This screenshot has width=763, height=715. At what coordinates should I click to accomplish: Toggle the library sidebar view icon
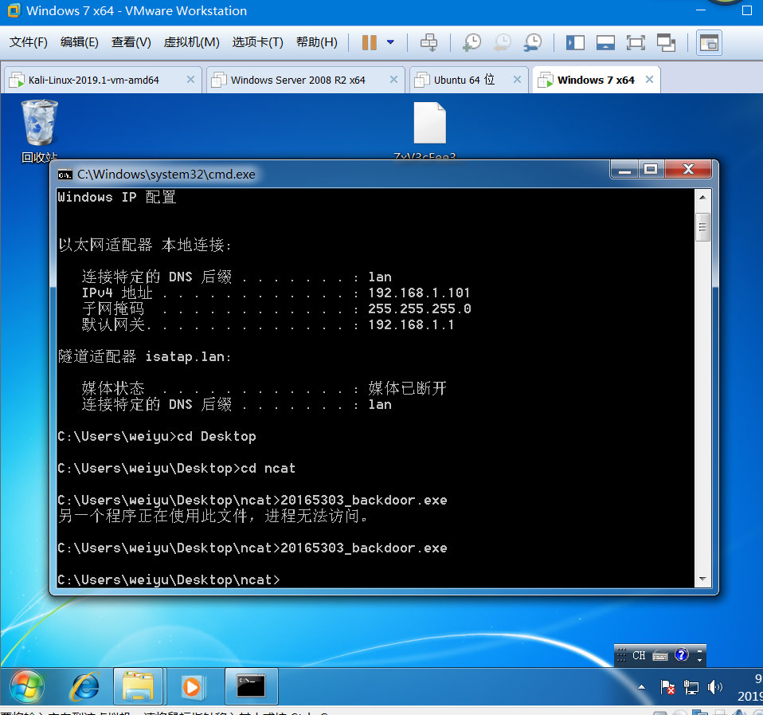pyautogui.click(x=575, y=43)
